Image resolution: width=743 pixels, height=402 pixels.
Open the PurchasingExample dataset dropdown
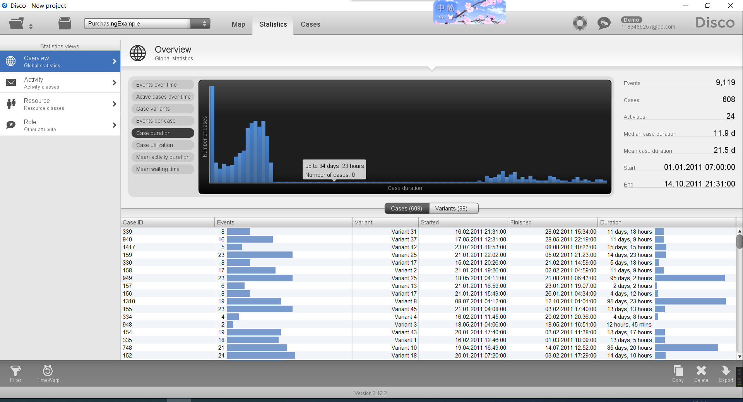[x=200, y=23]
